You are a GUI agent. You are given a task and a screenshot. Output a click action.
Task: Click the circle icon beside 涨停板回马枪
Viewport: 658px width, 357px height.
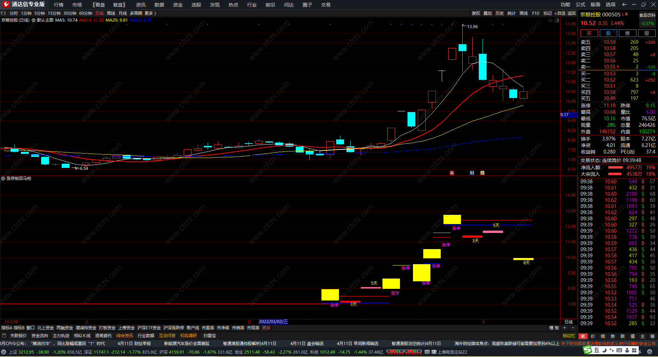pos(3,178)
